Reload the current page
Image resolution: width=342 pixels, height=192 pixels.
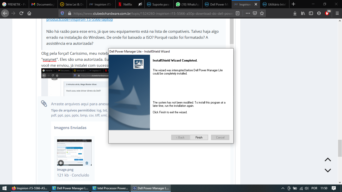[21, 13]
